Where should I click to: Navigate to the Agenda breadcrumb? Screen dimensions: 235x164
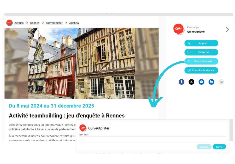(x=74, y=23)
